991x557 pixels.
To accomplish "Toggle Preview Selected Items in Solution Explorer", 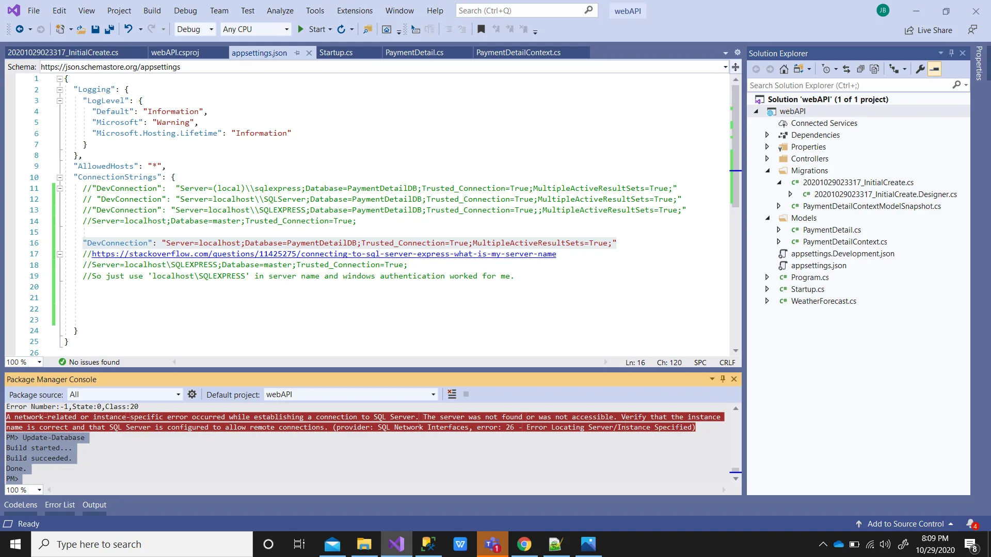I will 935,69.
